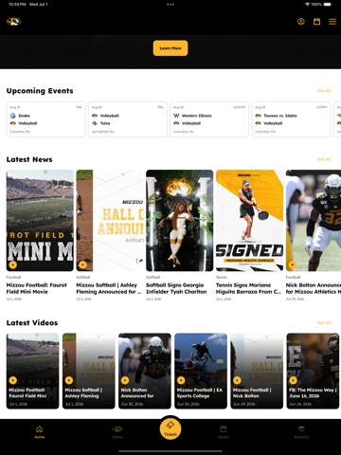Tap the battery status indicator

pyautogui.click(x=328, y=5)
